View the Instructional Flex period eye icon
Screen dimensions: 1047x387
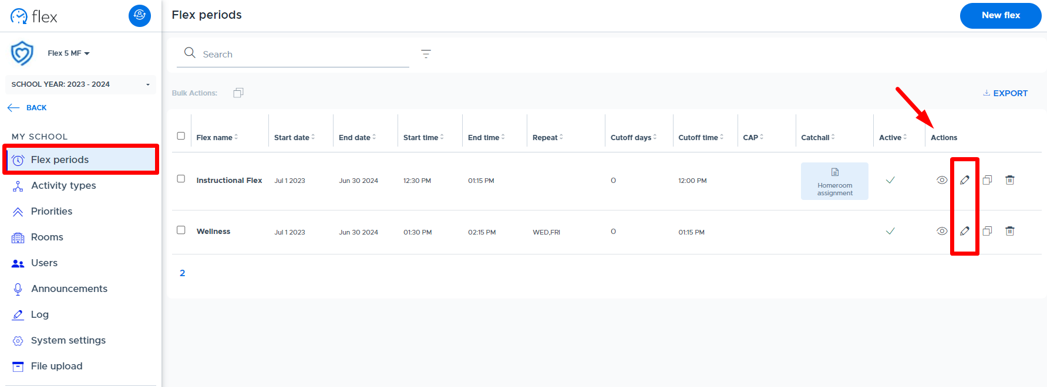click(942, 180)
